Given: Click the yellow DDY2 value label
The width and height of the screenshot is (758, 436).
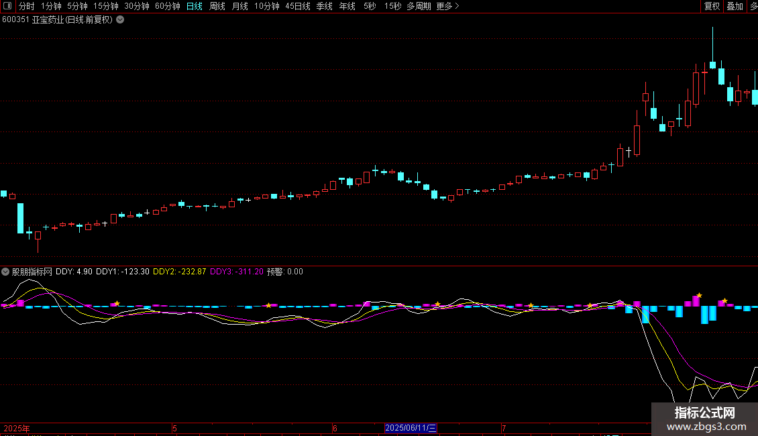Looking at the screenshot, I should [179, 272].
